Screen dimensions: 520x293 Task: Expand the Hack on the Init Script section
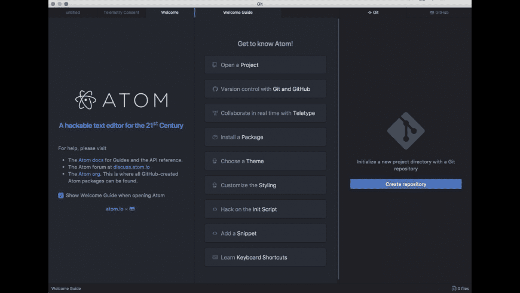(x=265, y=209)
